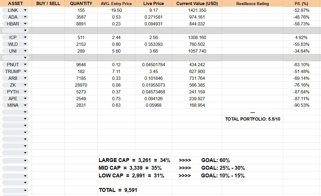
Task: Select P/L cell -58.73%
Action: tap(301, 24)
